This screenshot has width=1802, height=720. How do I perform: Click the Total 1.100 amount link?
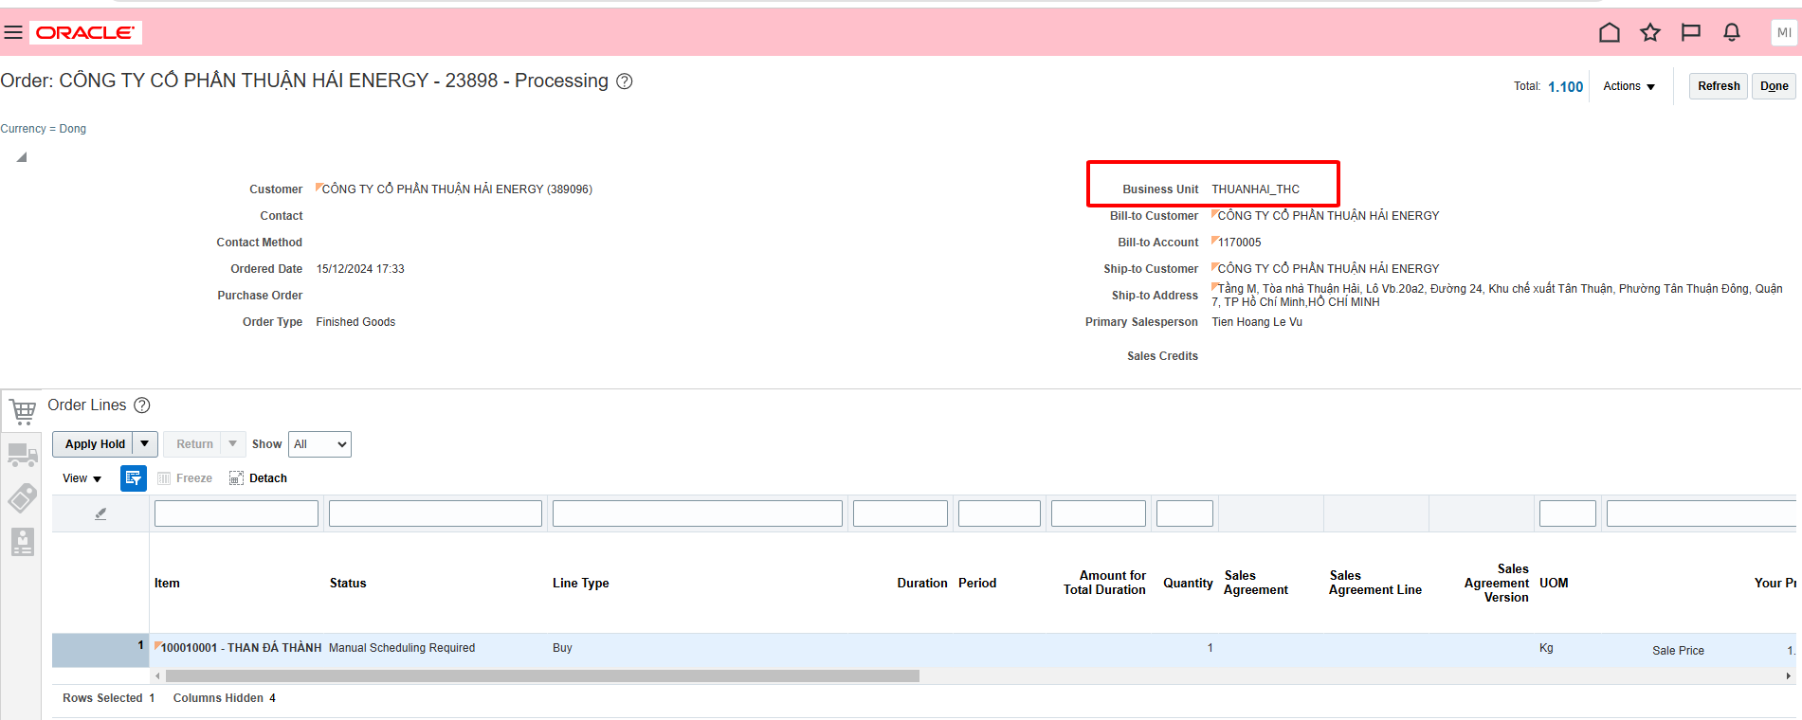click(x=1566, y=87)
